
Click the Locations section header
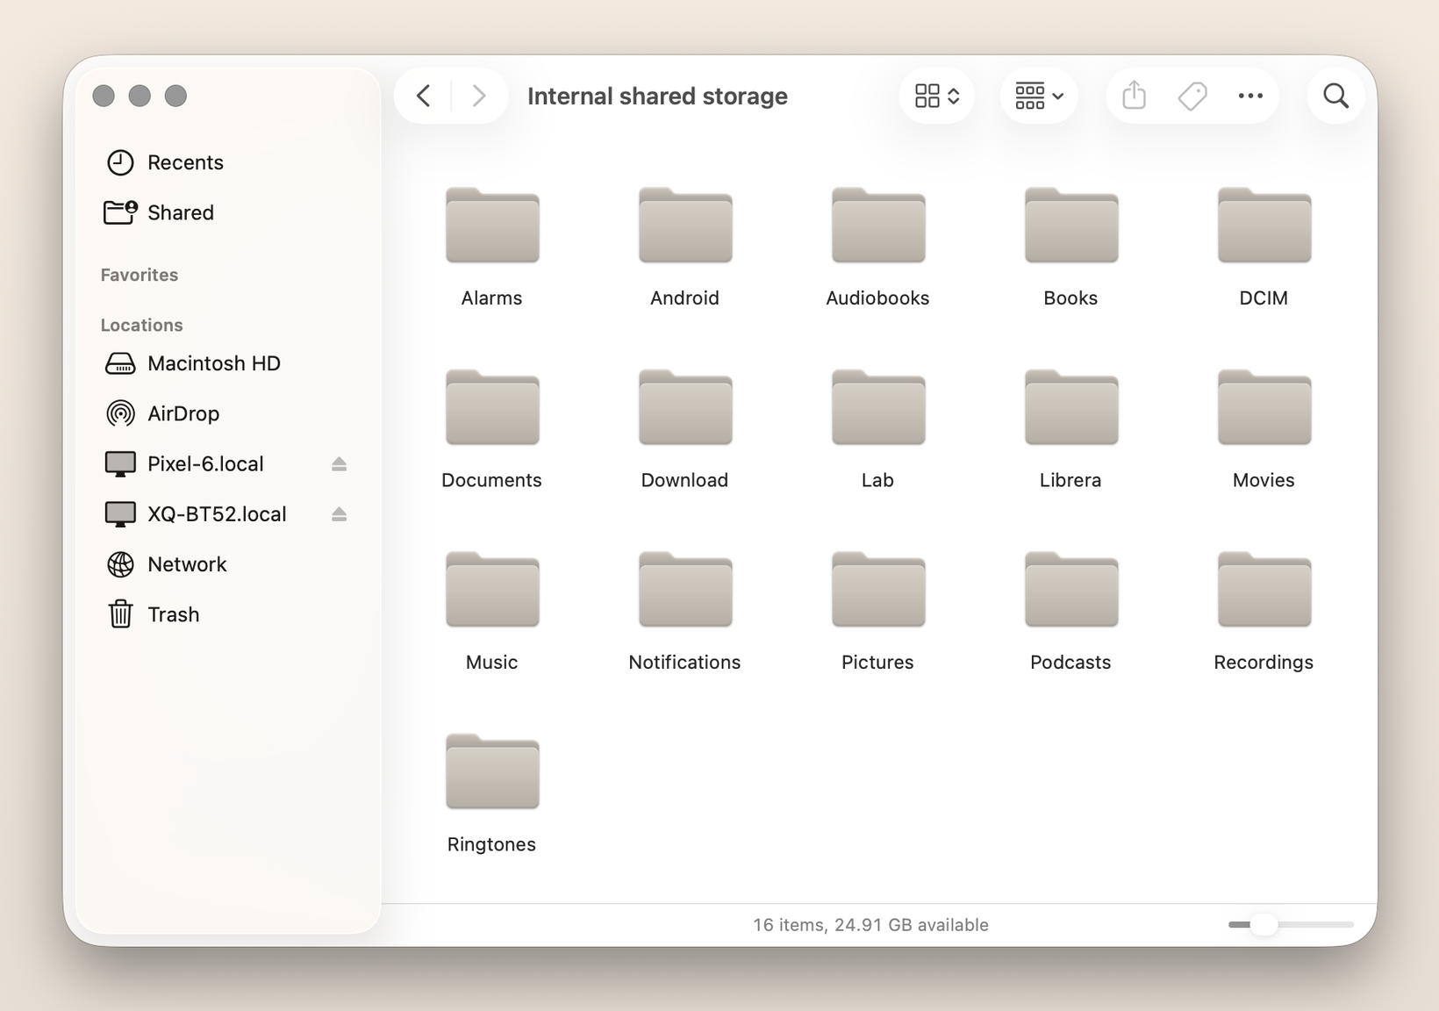(142, 325)
